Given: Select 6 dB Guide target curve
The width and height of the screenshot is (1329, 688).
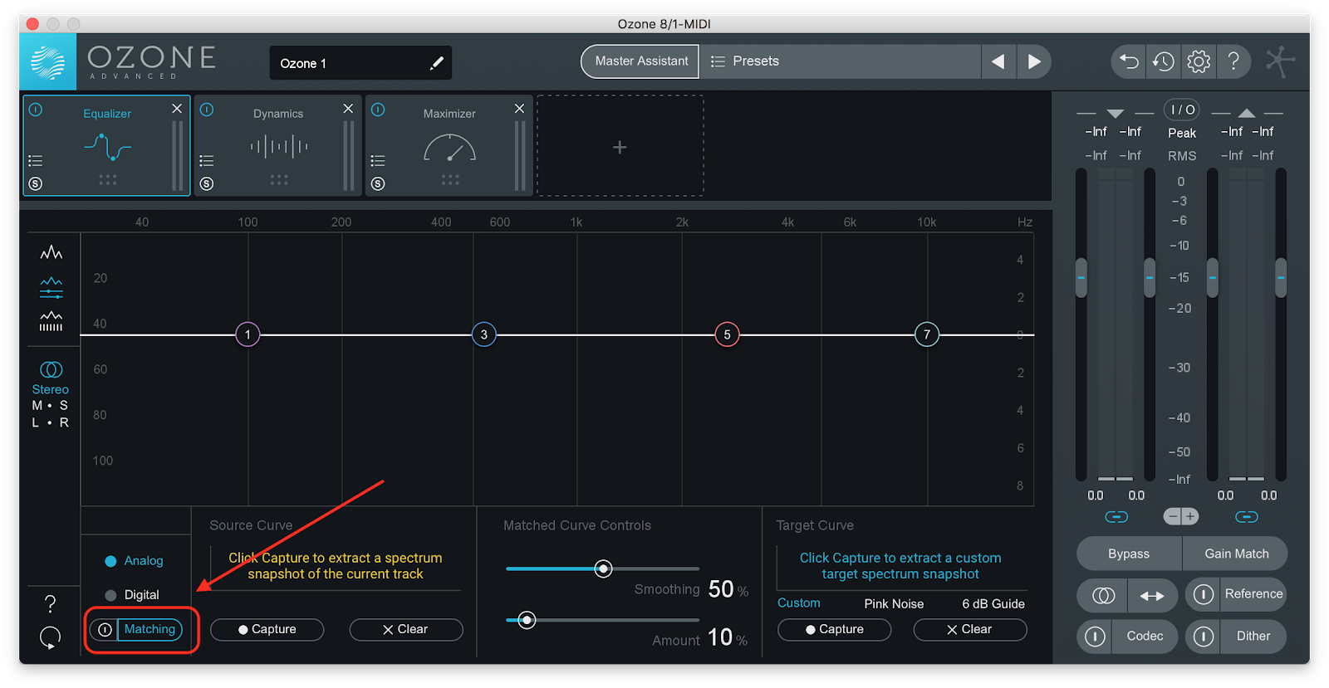Looking at the screenshot, I should [993, 604].
